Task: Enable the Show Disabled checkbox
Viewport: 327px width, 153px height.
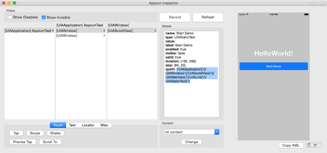Action: point(10,17)
